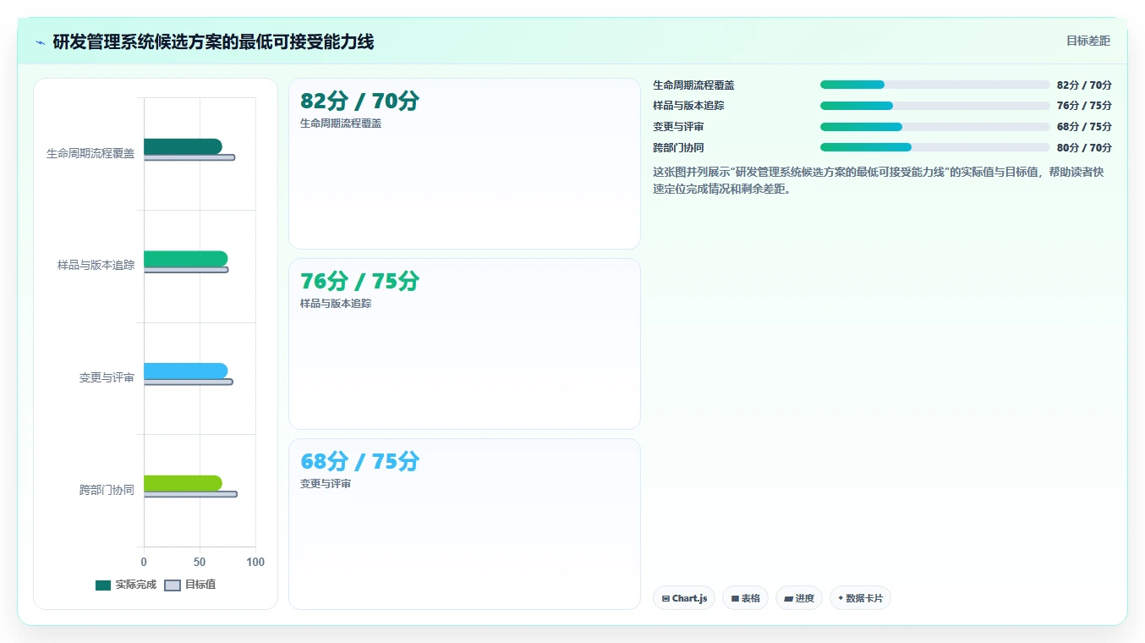
Task: Click the 目标值 legend color box
Action: point(173,585)
